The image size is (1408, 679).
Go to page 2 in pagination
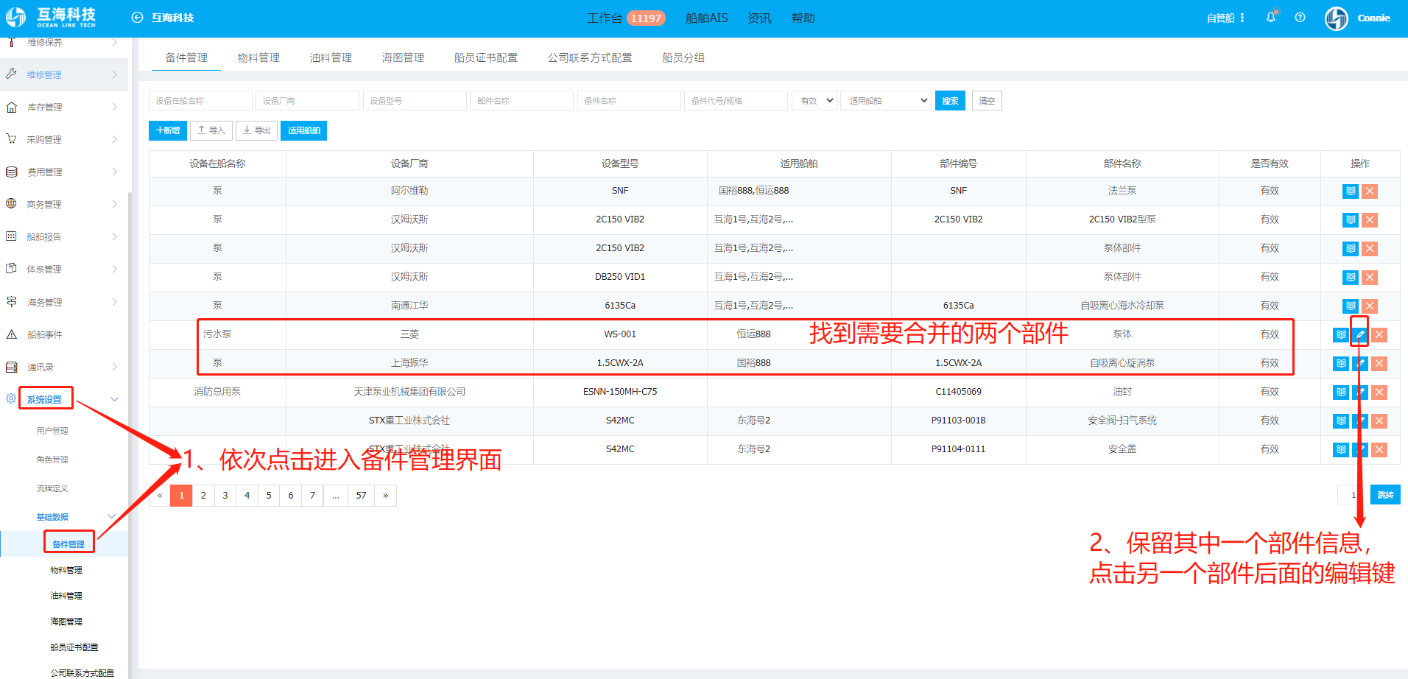203,496
